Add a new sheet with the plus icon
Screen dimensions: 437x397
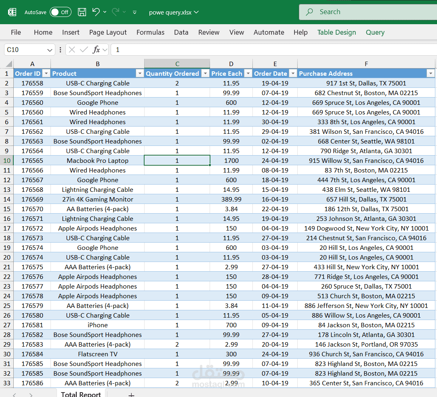tap(131, 395)
